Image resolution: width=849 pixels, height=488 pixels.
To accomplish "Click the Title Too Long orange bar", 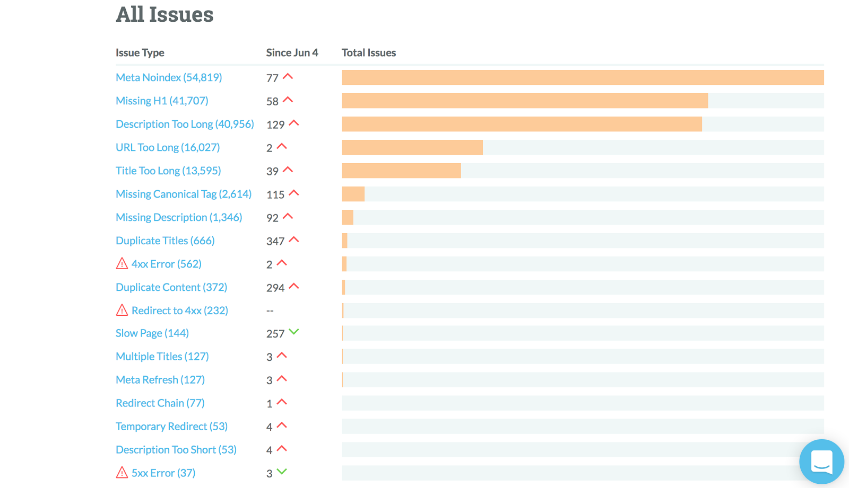I will [401, 171].
